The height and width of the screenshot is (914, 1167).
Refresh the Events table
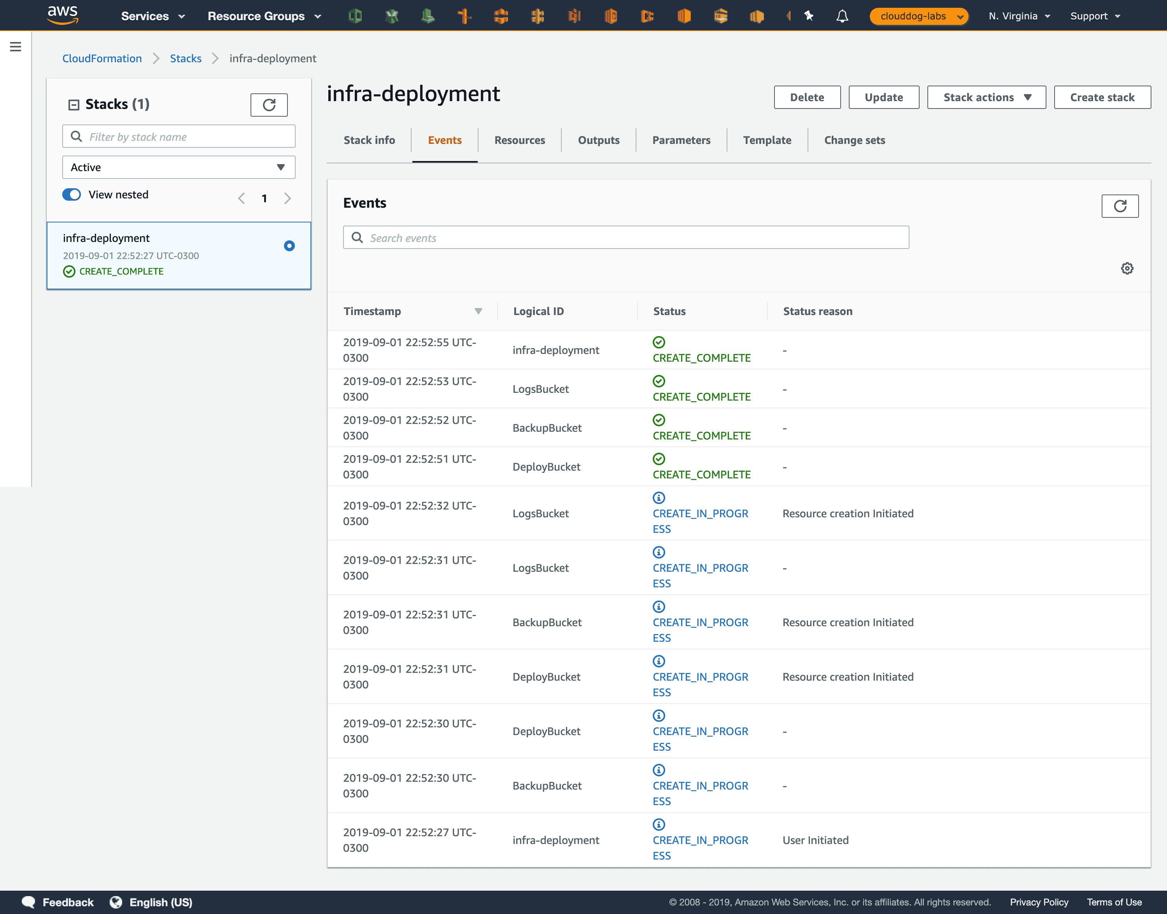coord(1120,206)
